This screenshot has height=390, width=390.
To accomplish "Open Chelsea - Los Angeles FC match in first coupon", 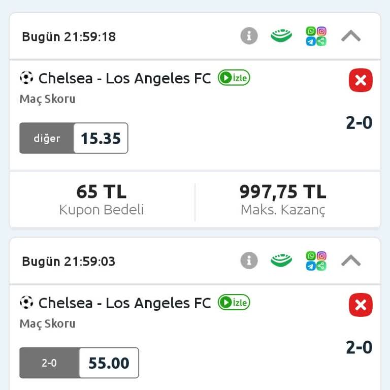I will [x=124, y=78].
